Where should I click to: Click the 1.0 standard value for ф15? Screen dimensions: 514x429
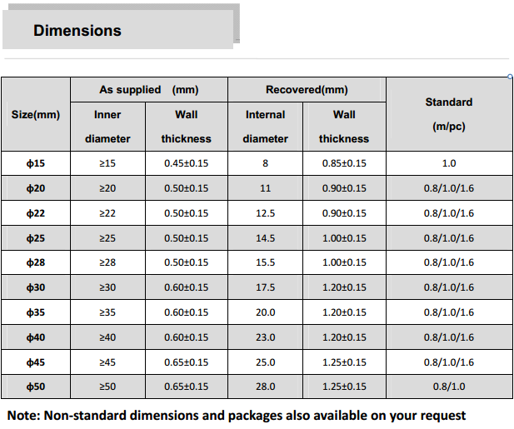pos(449,163)
